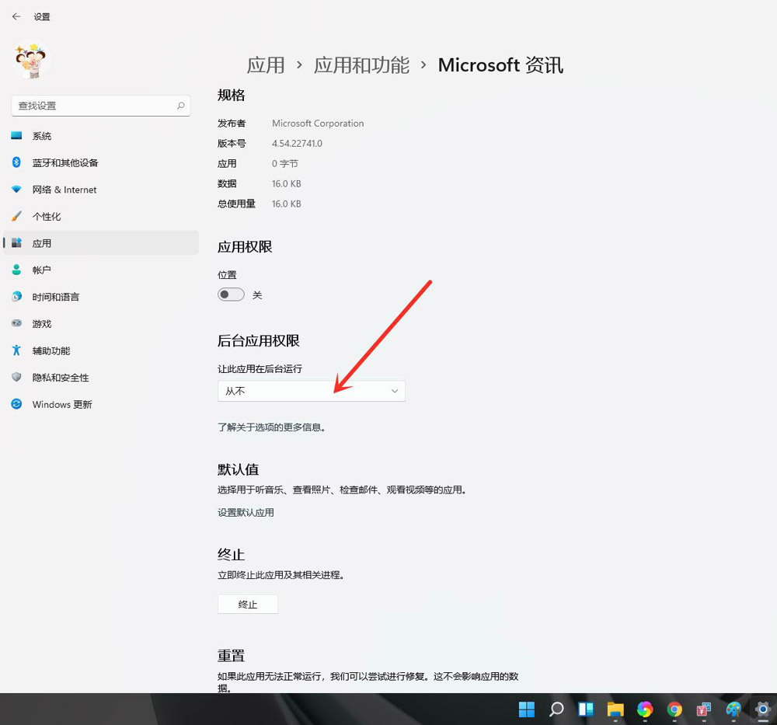The image size is (777, 725).
Task: Open 隐私和安全性 in sidebar
Action: click(x=100, y=378)
